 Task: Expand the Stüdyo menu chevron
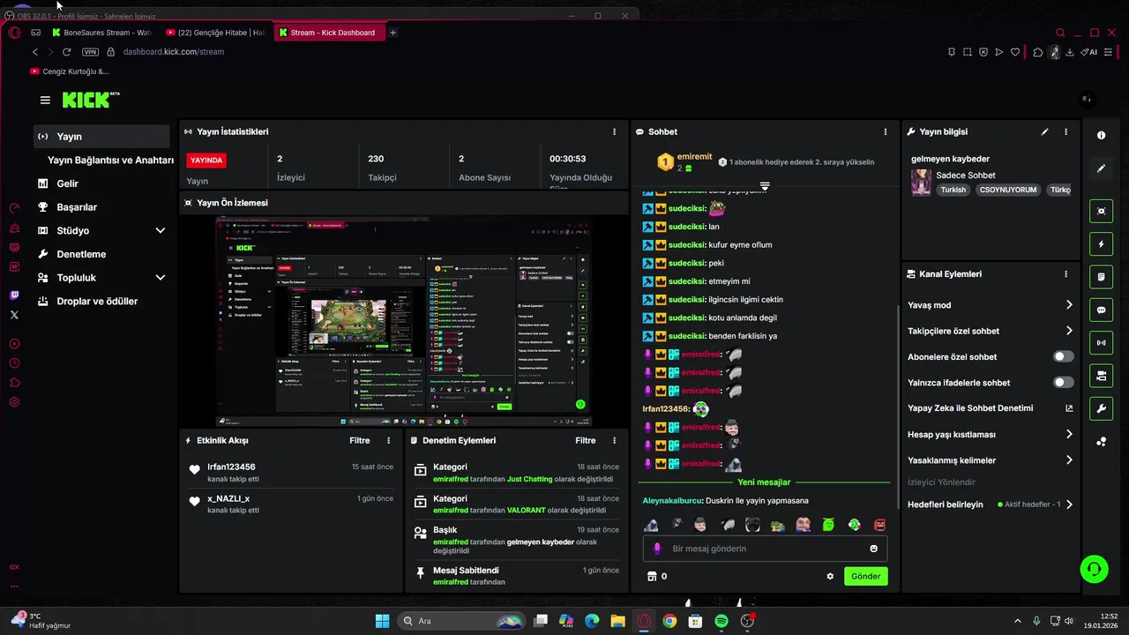[161, 231]
